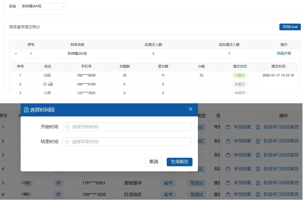
Task: Click the 生成报告 generate report button
Action: click(179, 162)
